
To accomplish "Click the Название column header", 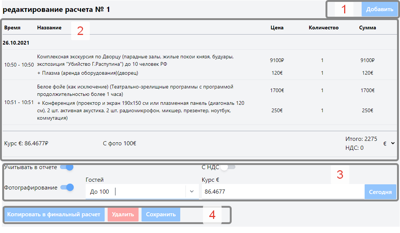I will [x=49, y=27].
